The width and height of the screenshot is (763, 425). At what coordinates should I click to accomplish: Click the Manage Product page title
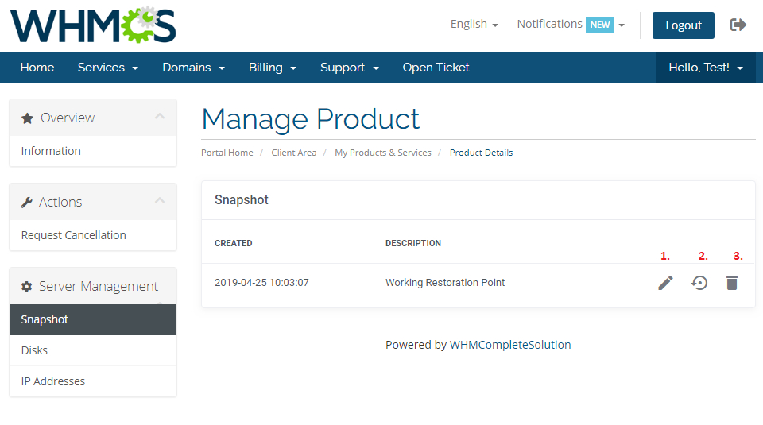(311, 119)
